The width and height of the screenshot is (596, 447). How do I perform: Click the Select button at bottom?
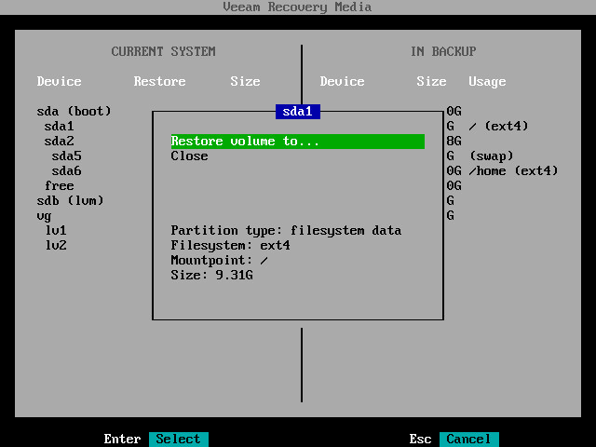pos(178,439)
